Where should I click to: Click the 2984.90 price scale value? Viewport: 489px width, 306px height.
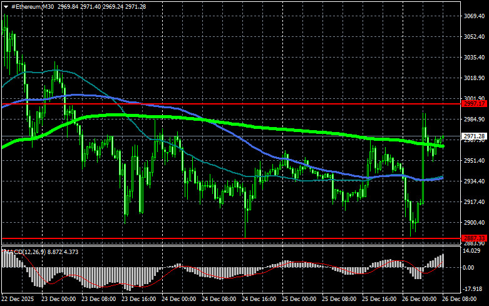[x=475, y=120]
